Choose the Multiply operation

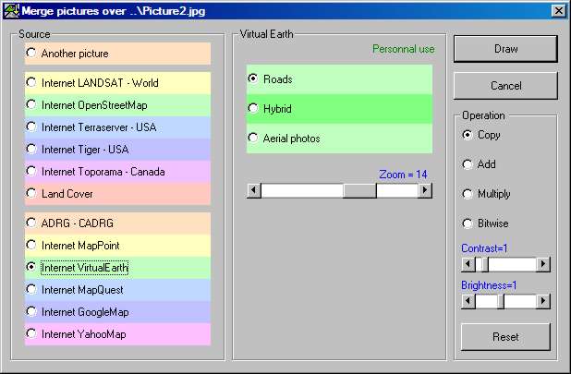tap(486, 194)
